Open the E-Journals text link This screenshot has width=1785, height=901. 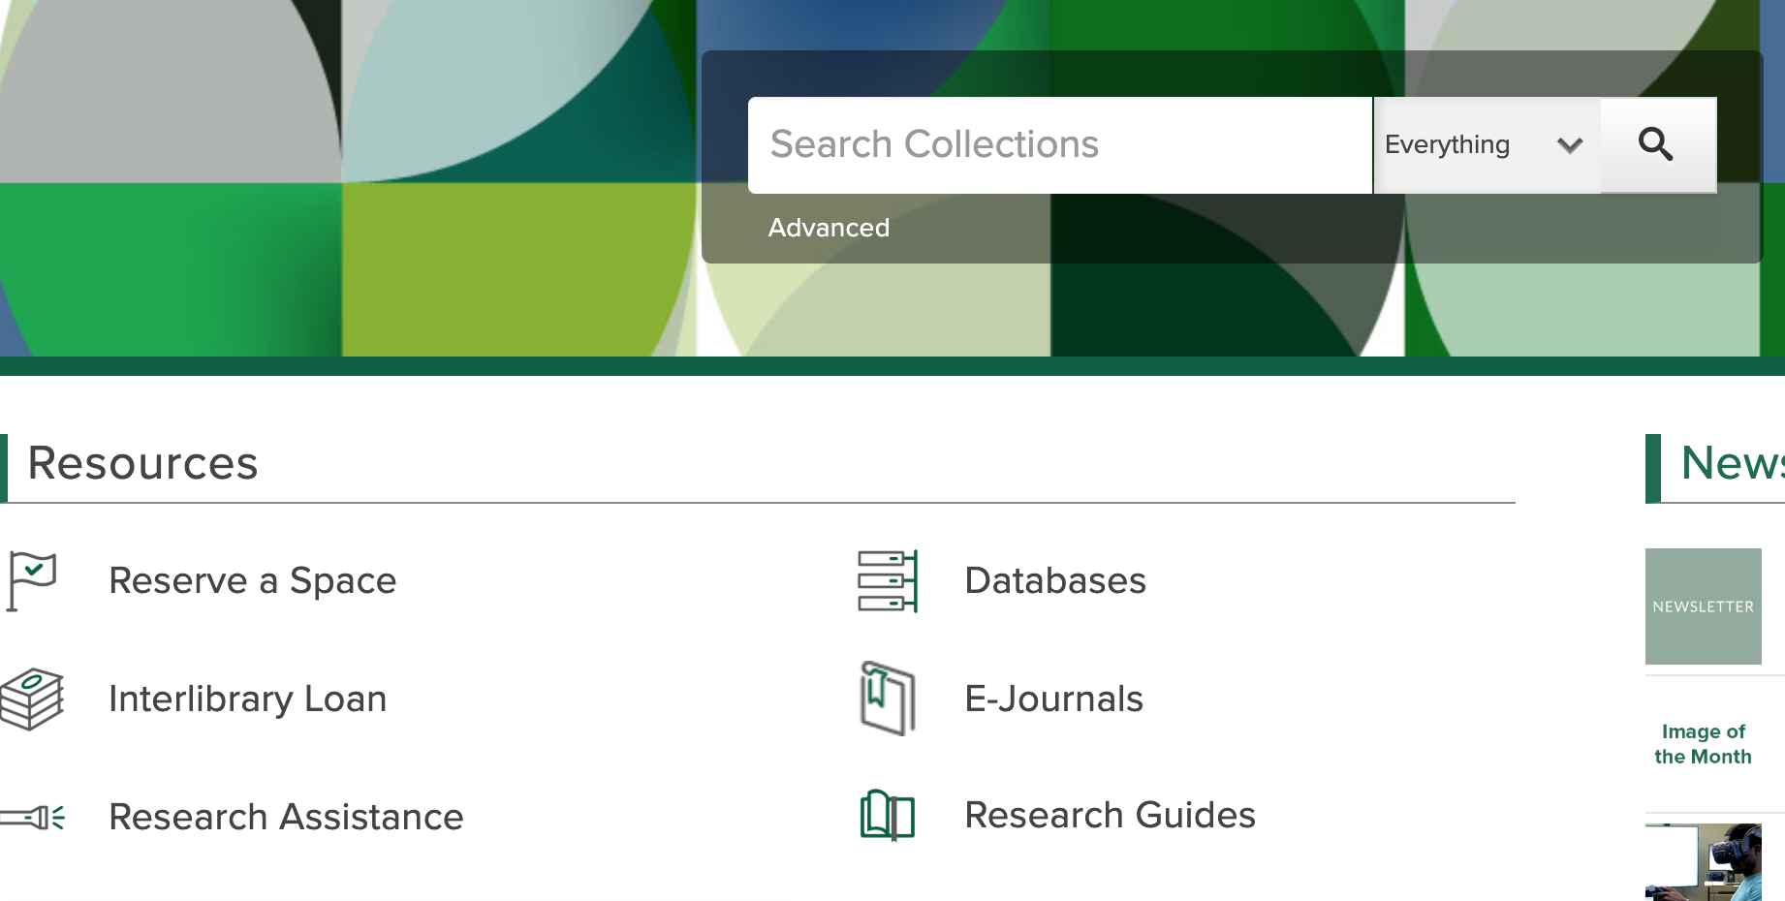point(1053,699)
